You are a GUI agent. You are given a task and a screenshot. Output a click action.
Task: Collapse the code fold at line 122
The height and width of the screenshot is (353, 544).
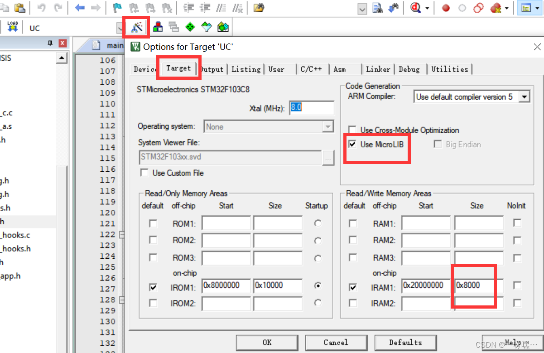pos(121,234)
